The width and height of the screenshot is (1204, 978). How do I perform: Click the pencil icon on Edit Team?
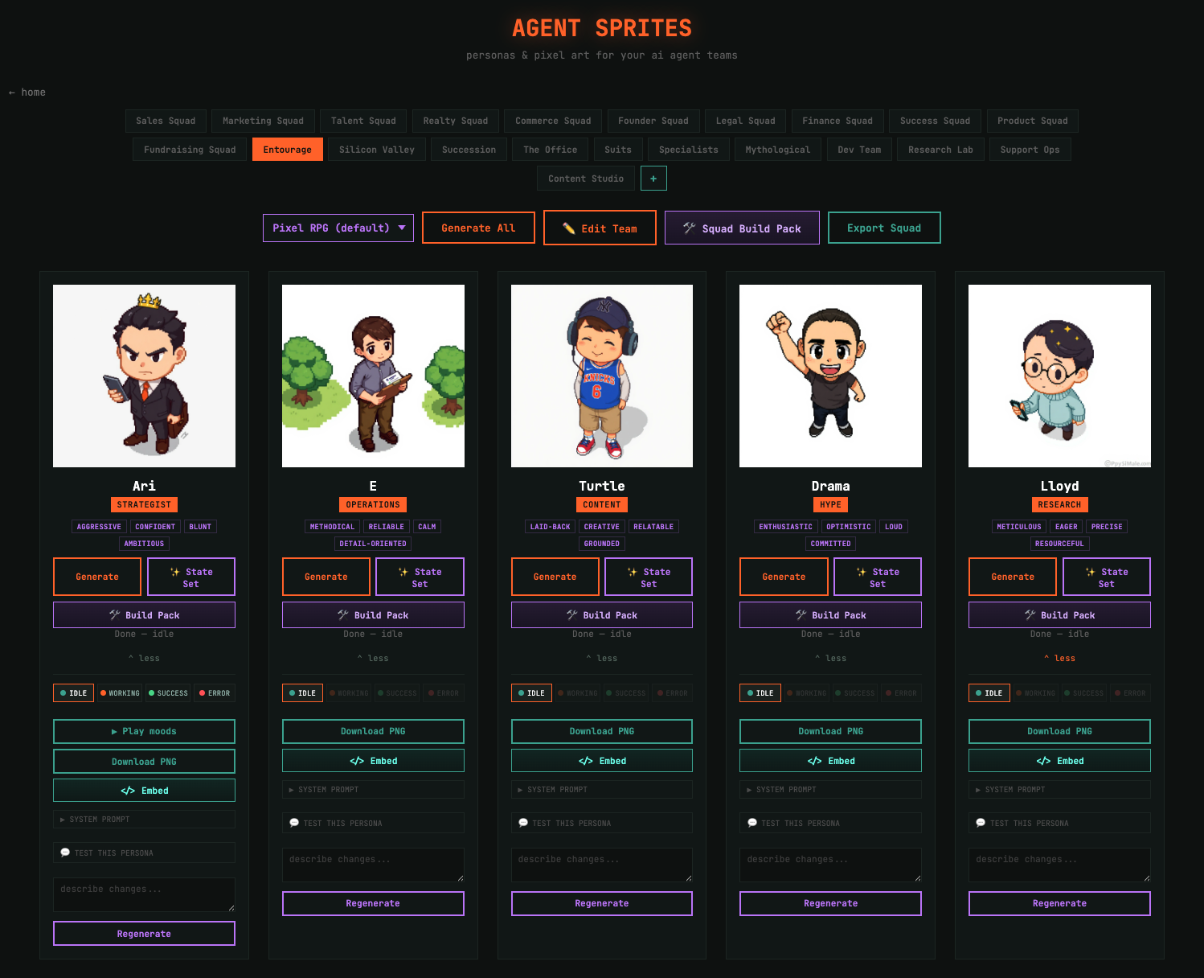(568, 228)
